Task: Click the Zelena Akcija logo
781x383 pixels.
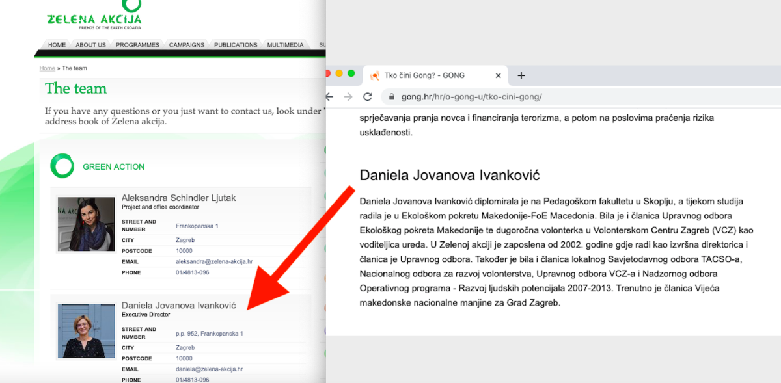Action: tap(94, 14)
